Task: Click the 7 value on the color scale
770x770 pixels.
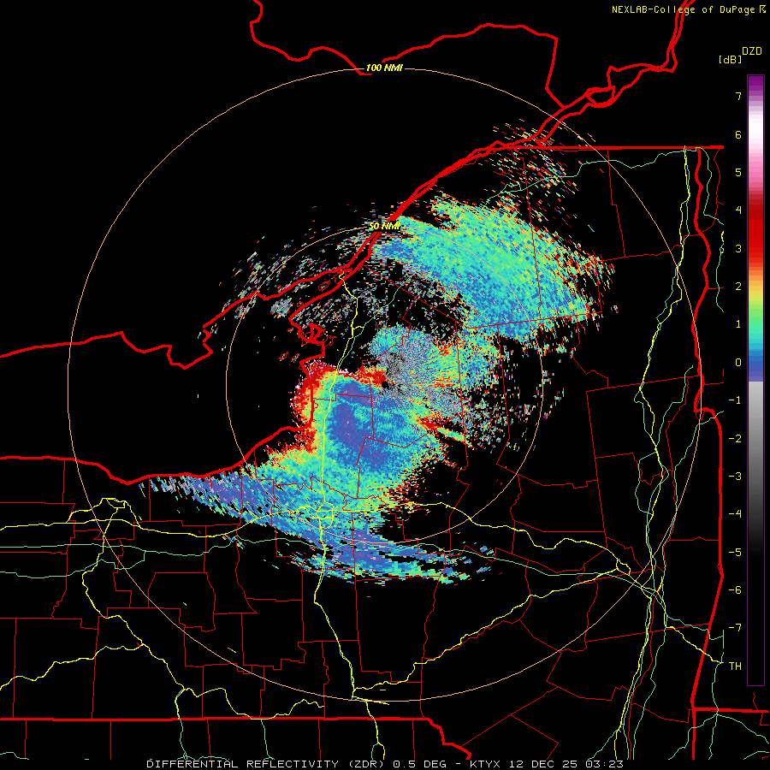Action: pos(738,96)
